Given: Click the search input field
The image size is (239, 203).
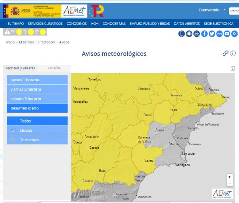Looking at the screenshot, I should (x=234, y=11).
